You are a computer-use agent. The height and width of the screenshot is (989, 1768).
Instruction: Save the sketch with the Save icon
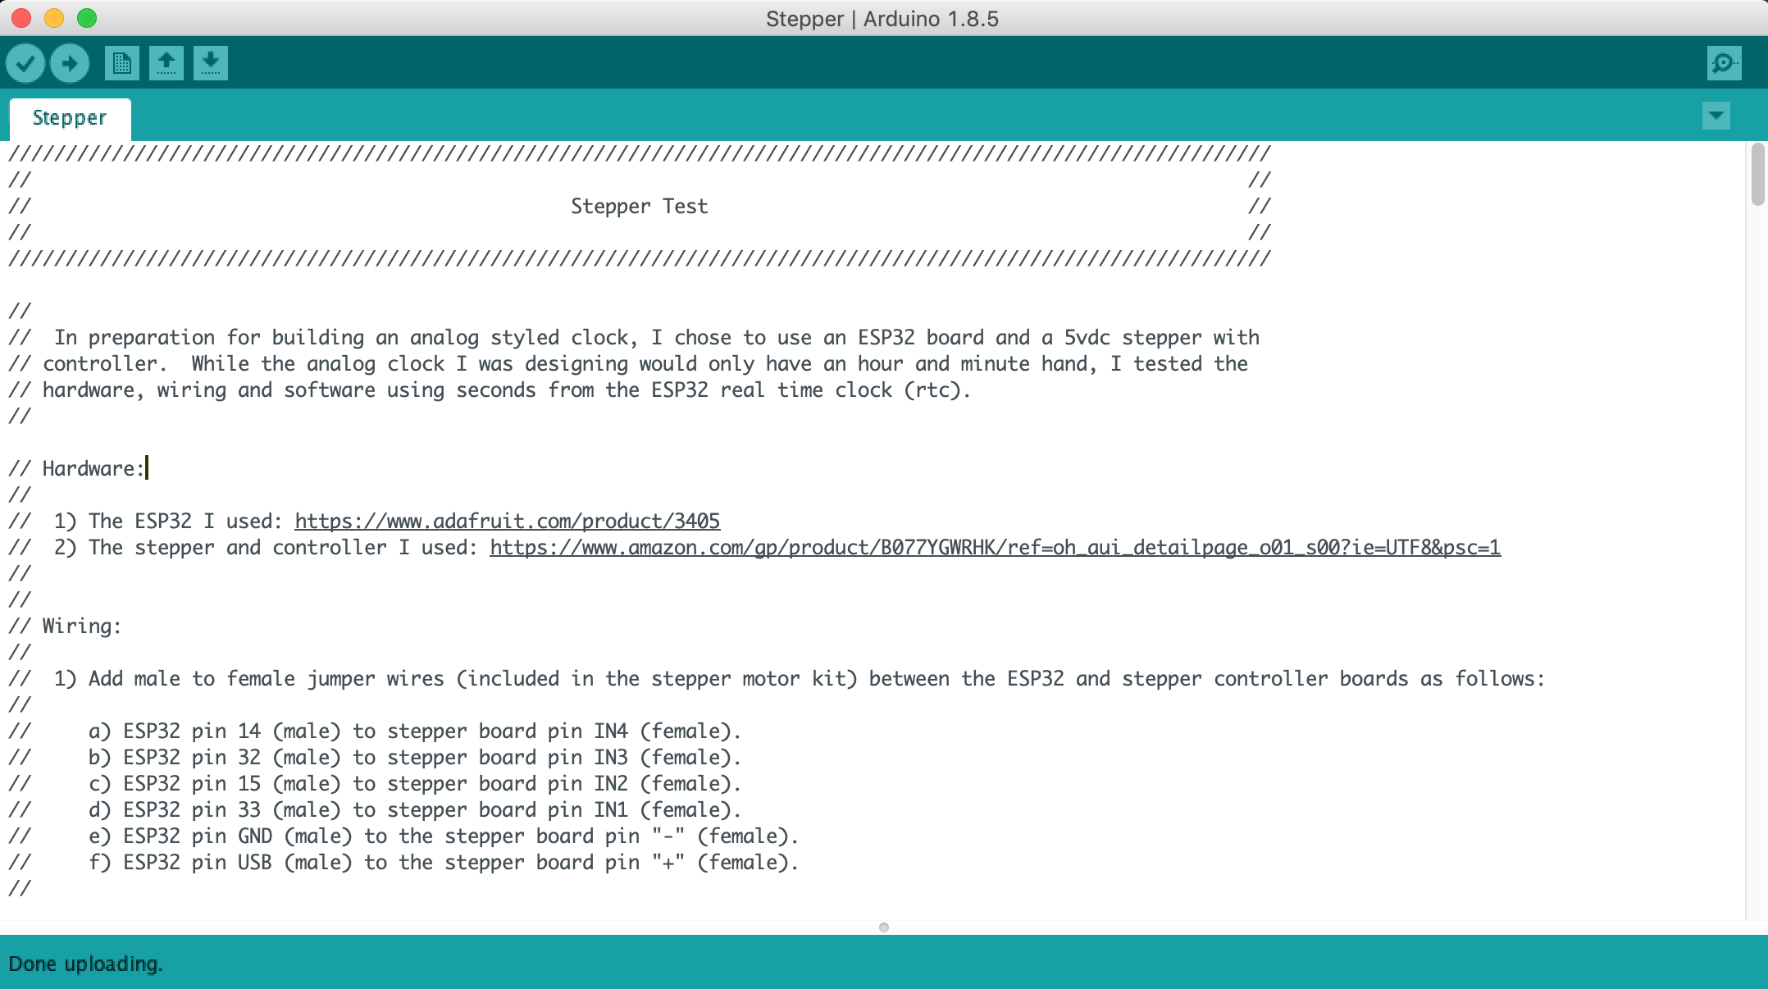point(211,63)
